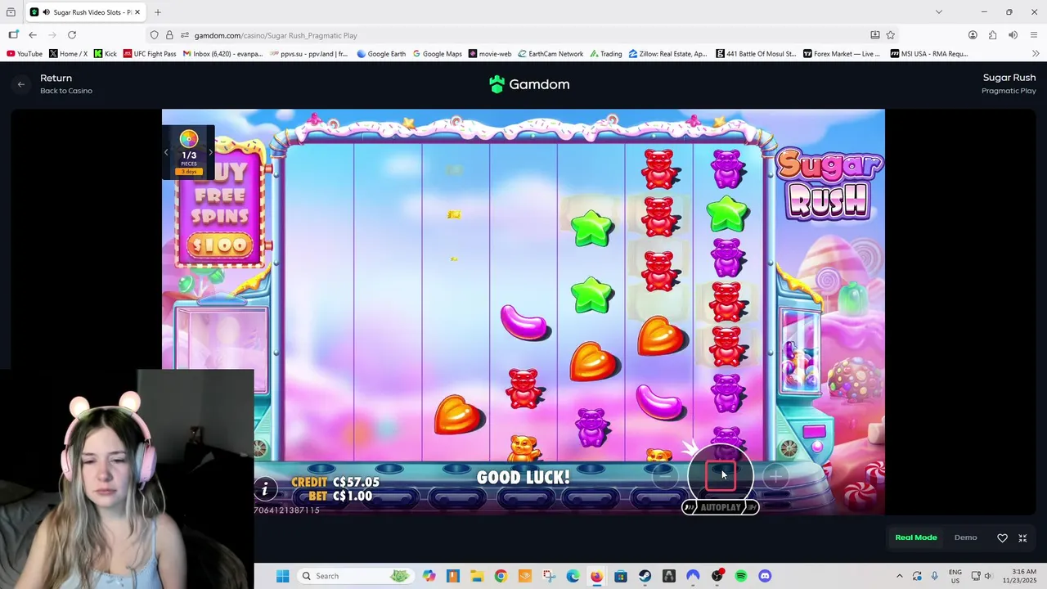Image resolution: width=1047 pixels, height=589 pixels.
Task: Open File Explorer from the taskbar
Action: pos(477,576)
